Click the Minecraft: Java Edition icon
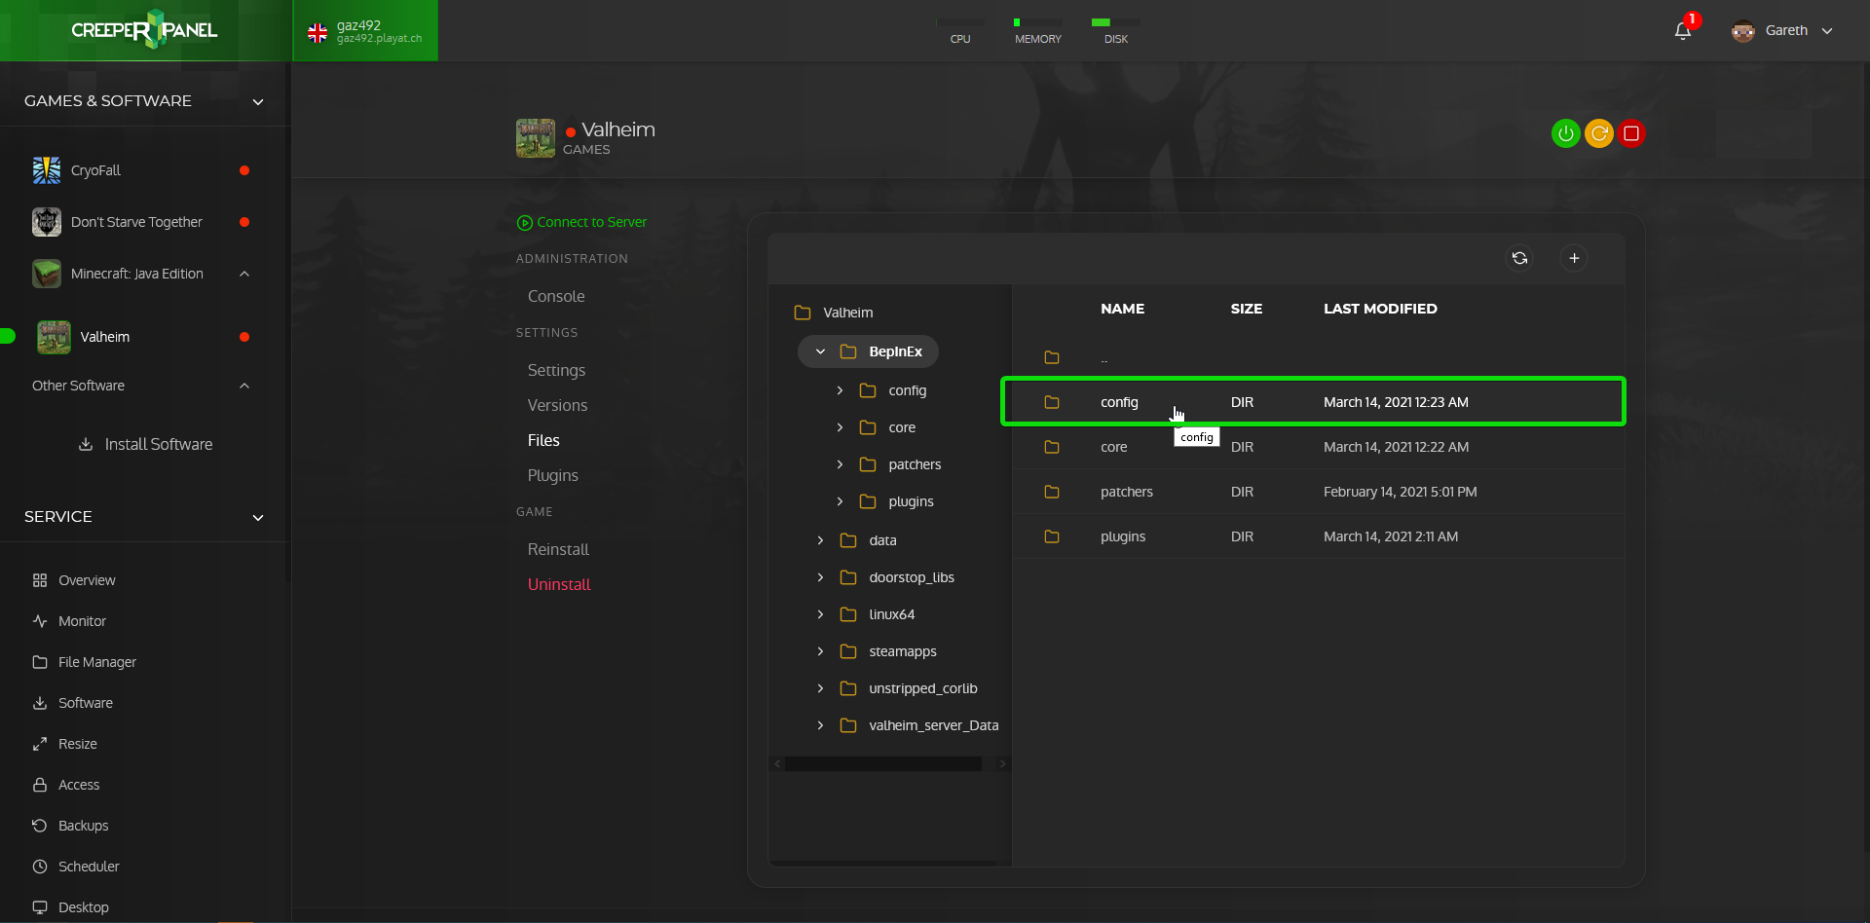 tap(47, 274)
